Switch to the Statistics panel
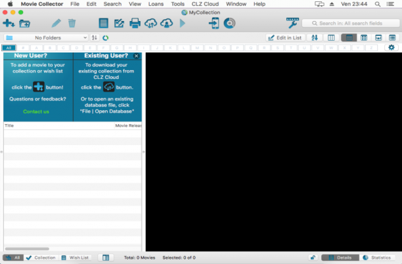This screenshot has height=264, width=402. (x=377, y=257)
